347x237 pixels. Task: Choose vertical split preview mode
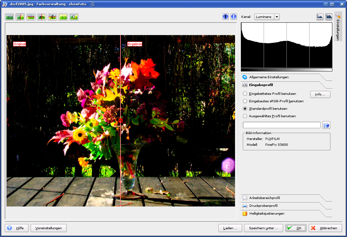[x=20, y=17]
